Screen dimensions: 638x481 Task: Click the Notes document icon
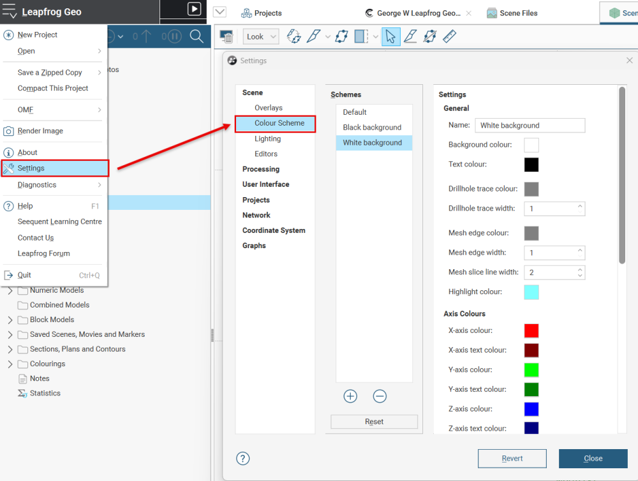[23, 379]
